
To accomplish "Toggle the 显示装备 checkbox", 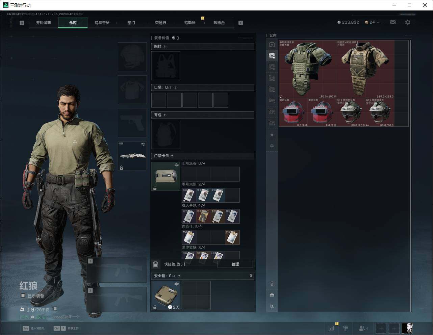I will coord(23,295).
